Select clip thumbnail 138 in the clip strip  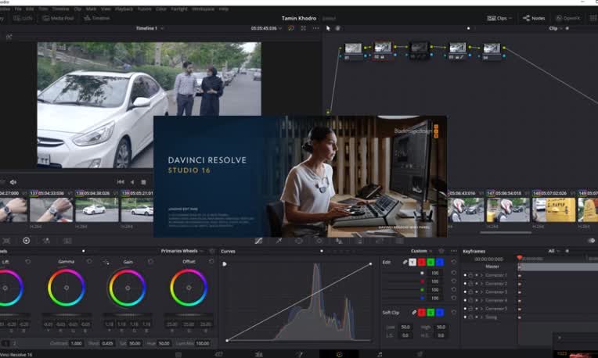click(x=96, y=209)
